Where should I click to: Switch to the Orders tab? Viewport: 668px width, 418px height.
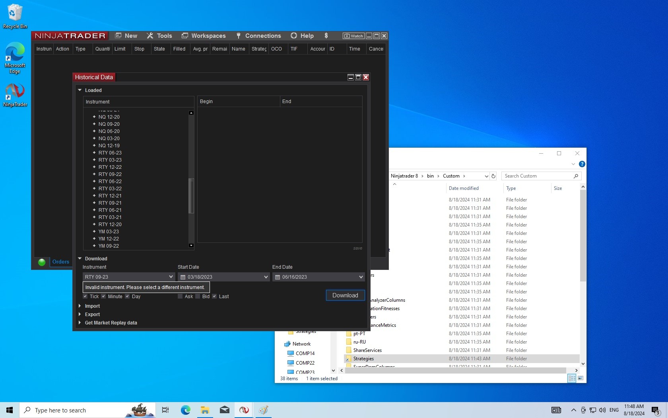[60, 262]
